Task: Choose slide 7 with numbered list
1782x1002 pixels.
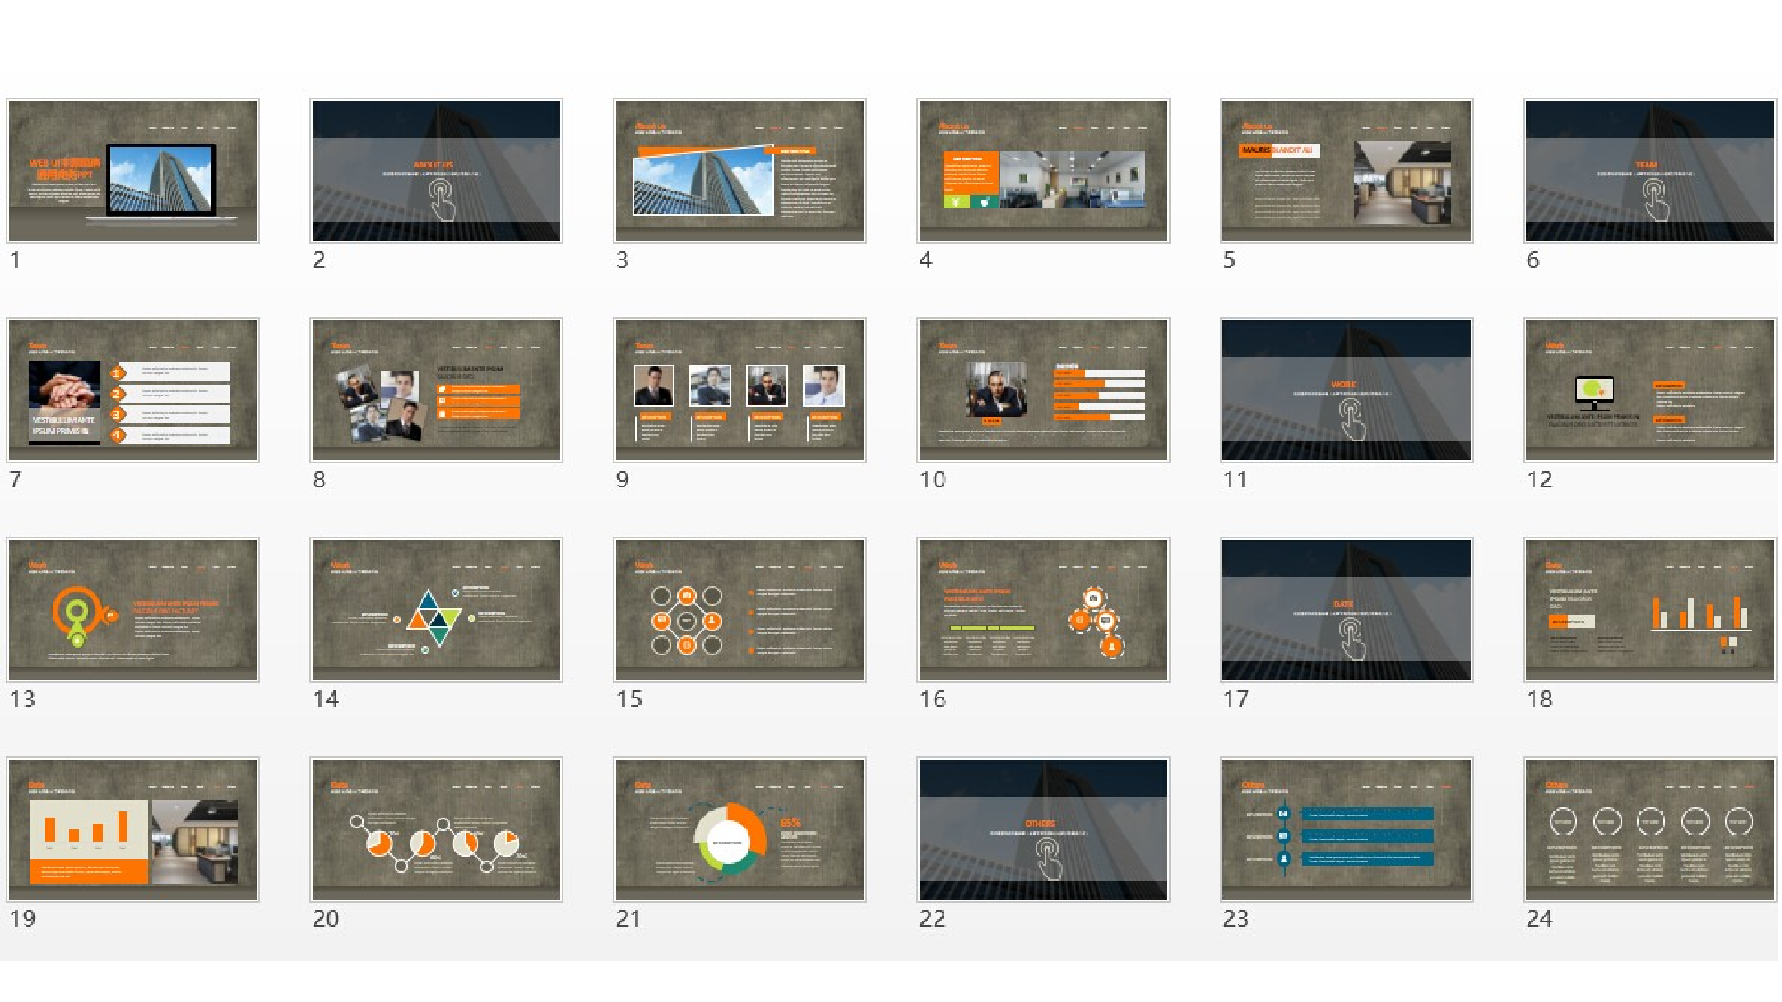Action: [x=134, y=390]
